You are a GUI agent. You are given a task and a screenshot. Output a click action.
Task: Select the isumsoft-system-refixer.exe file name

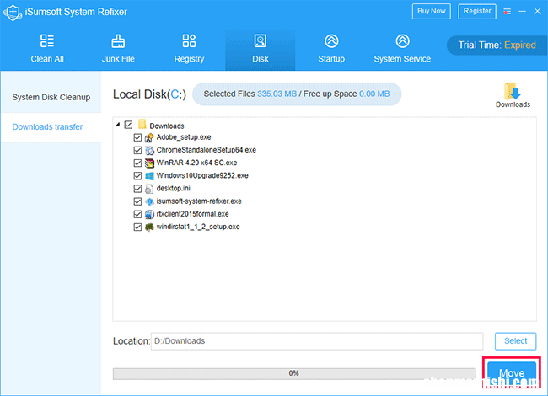pos(199,201)
